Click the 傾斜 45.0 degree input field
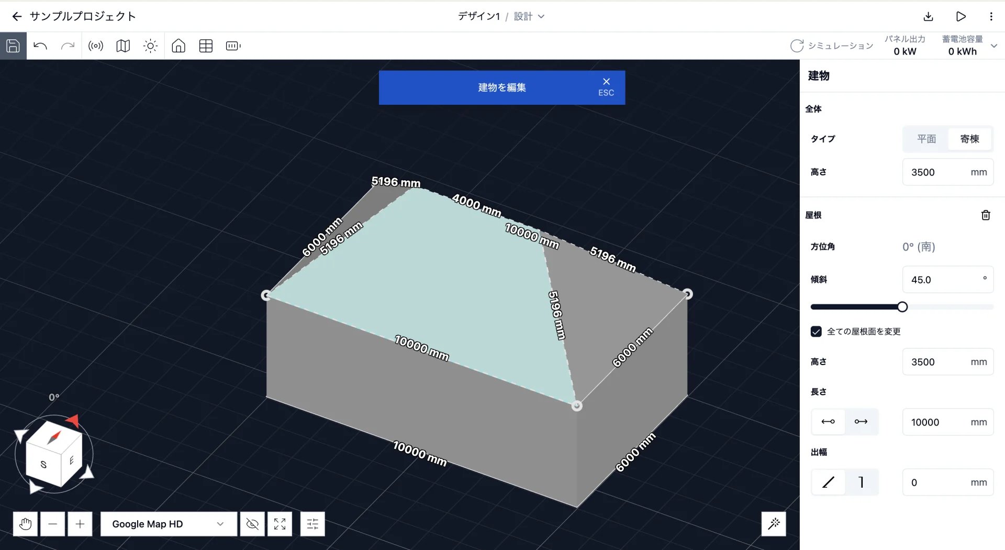1005x550 pixels. click(x=948, y=280)
